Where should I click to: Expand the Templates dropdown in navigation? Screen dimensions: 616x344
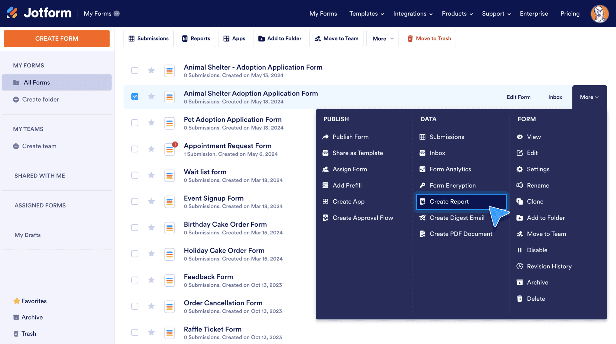(366, 13)
